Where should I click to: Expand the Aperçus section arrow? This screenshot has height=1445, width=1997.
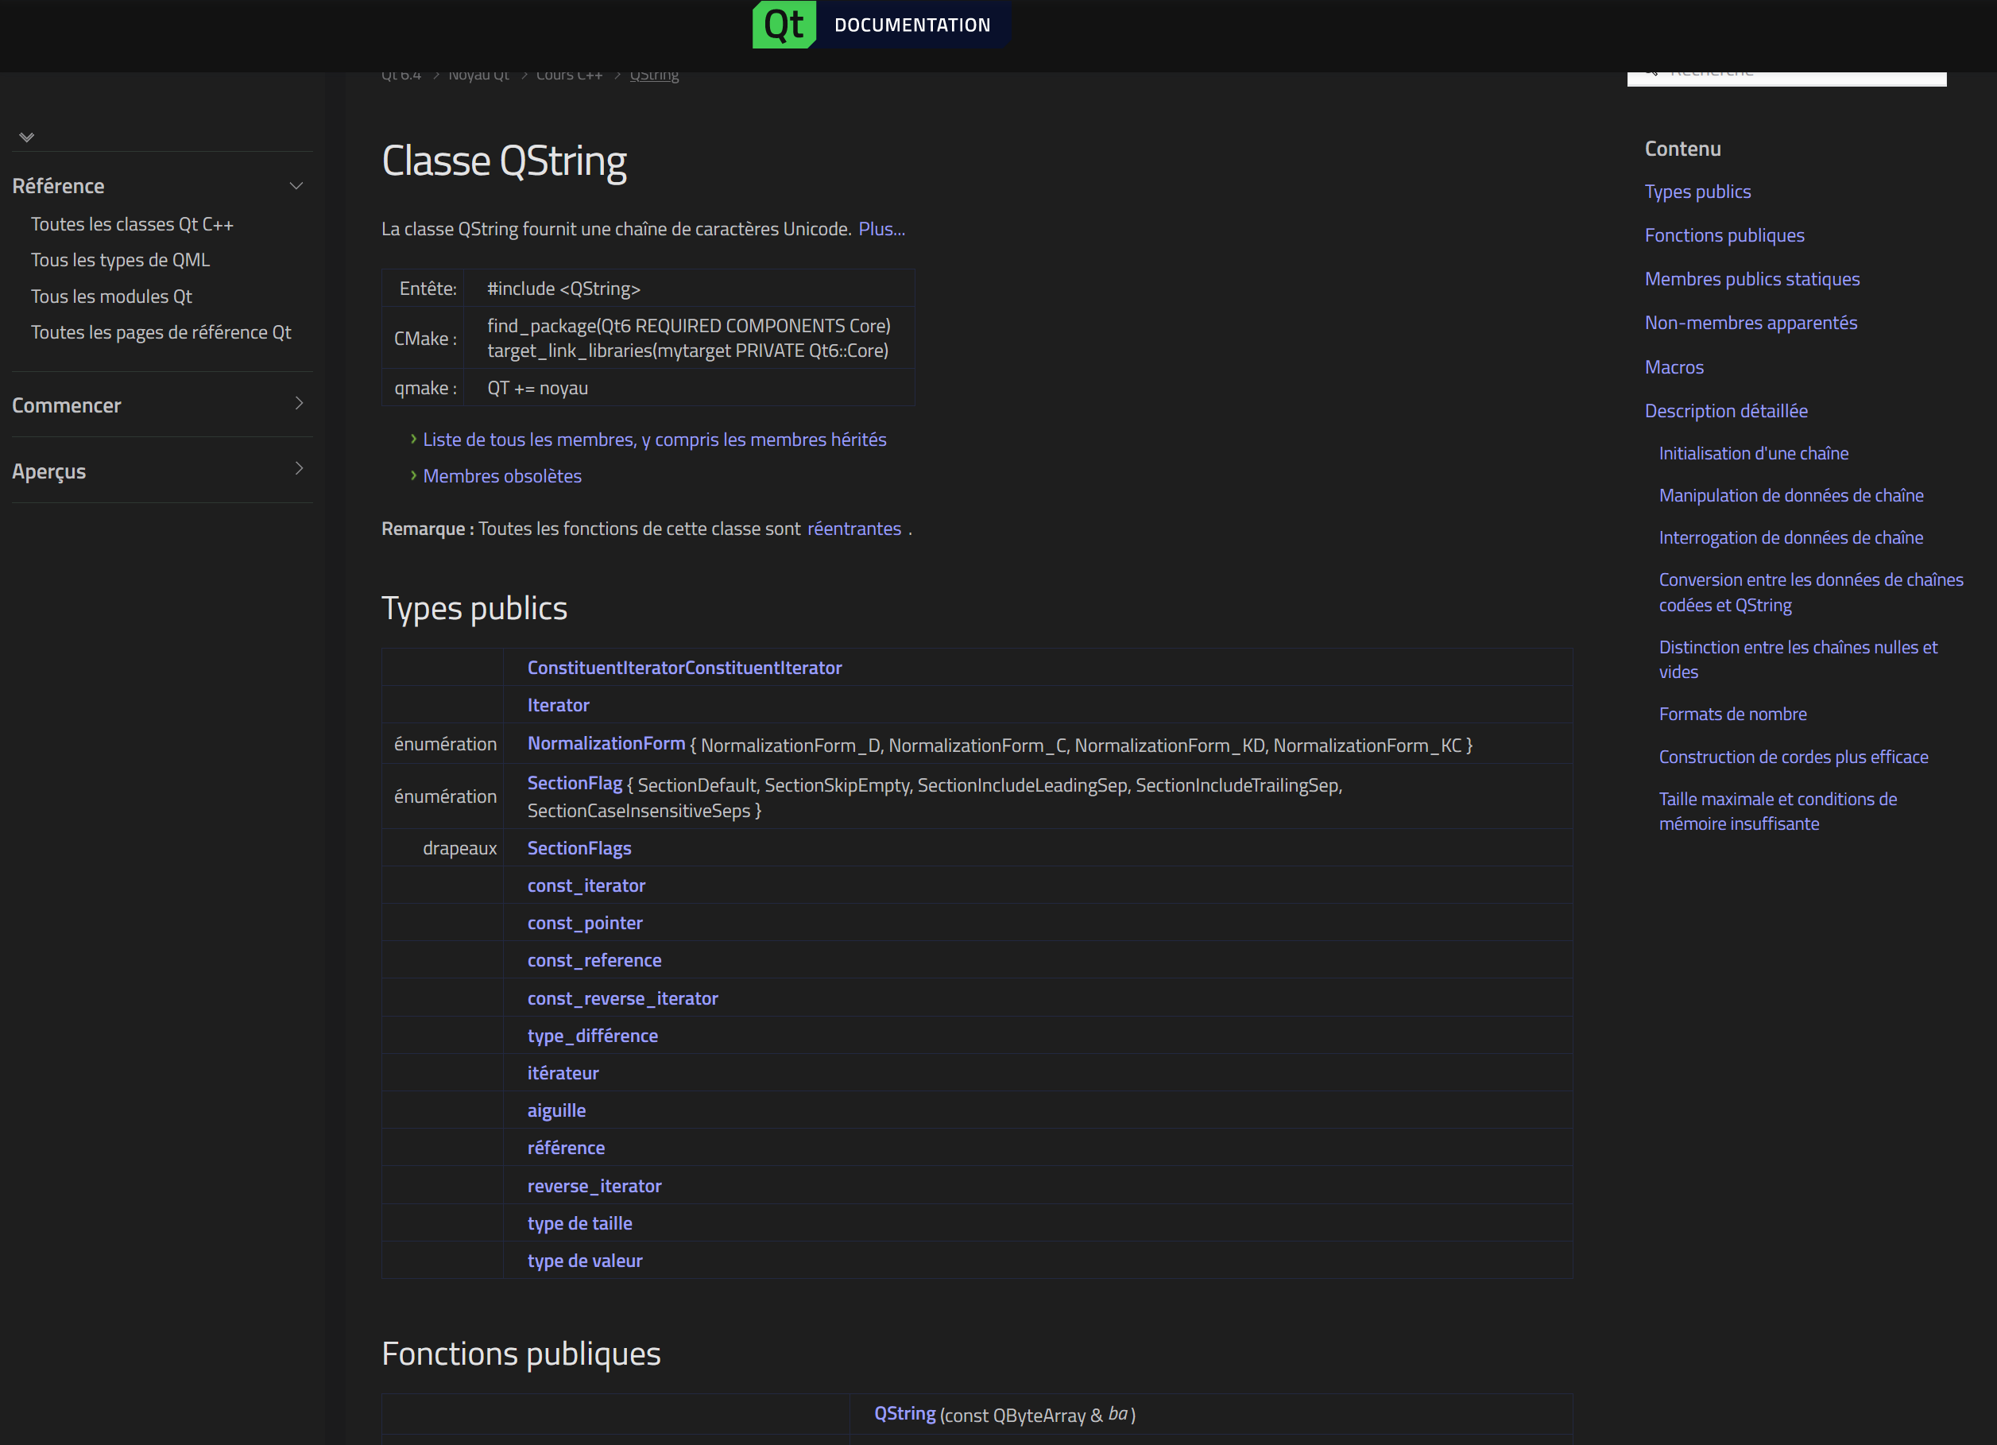tap(300, 468)
